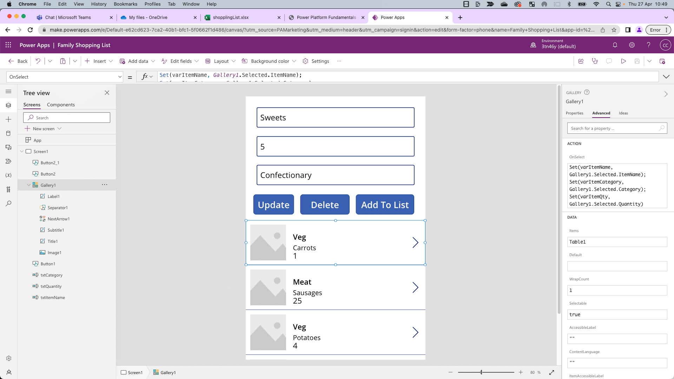Switch to the Components tab
The image size is (674, 379).
(x=61, y=105)
